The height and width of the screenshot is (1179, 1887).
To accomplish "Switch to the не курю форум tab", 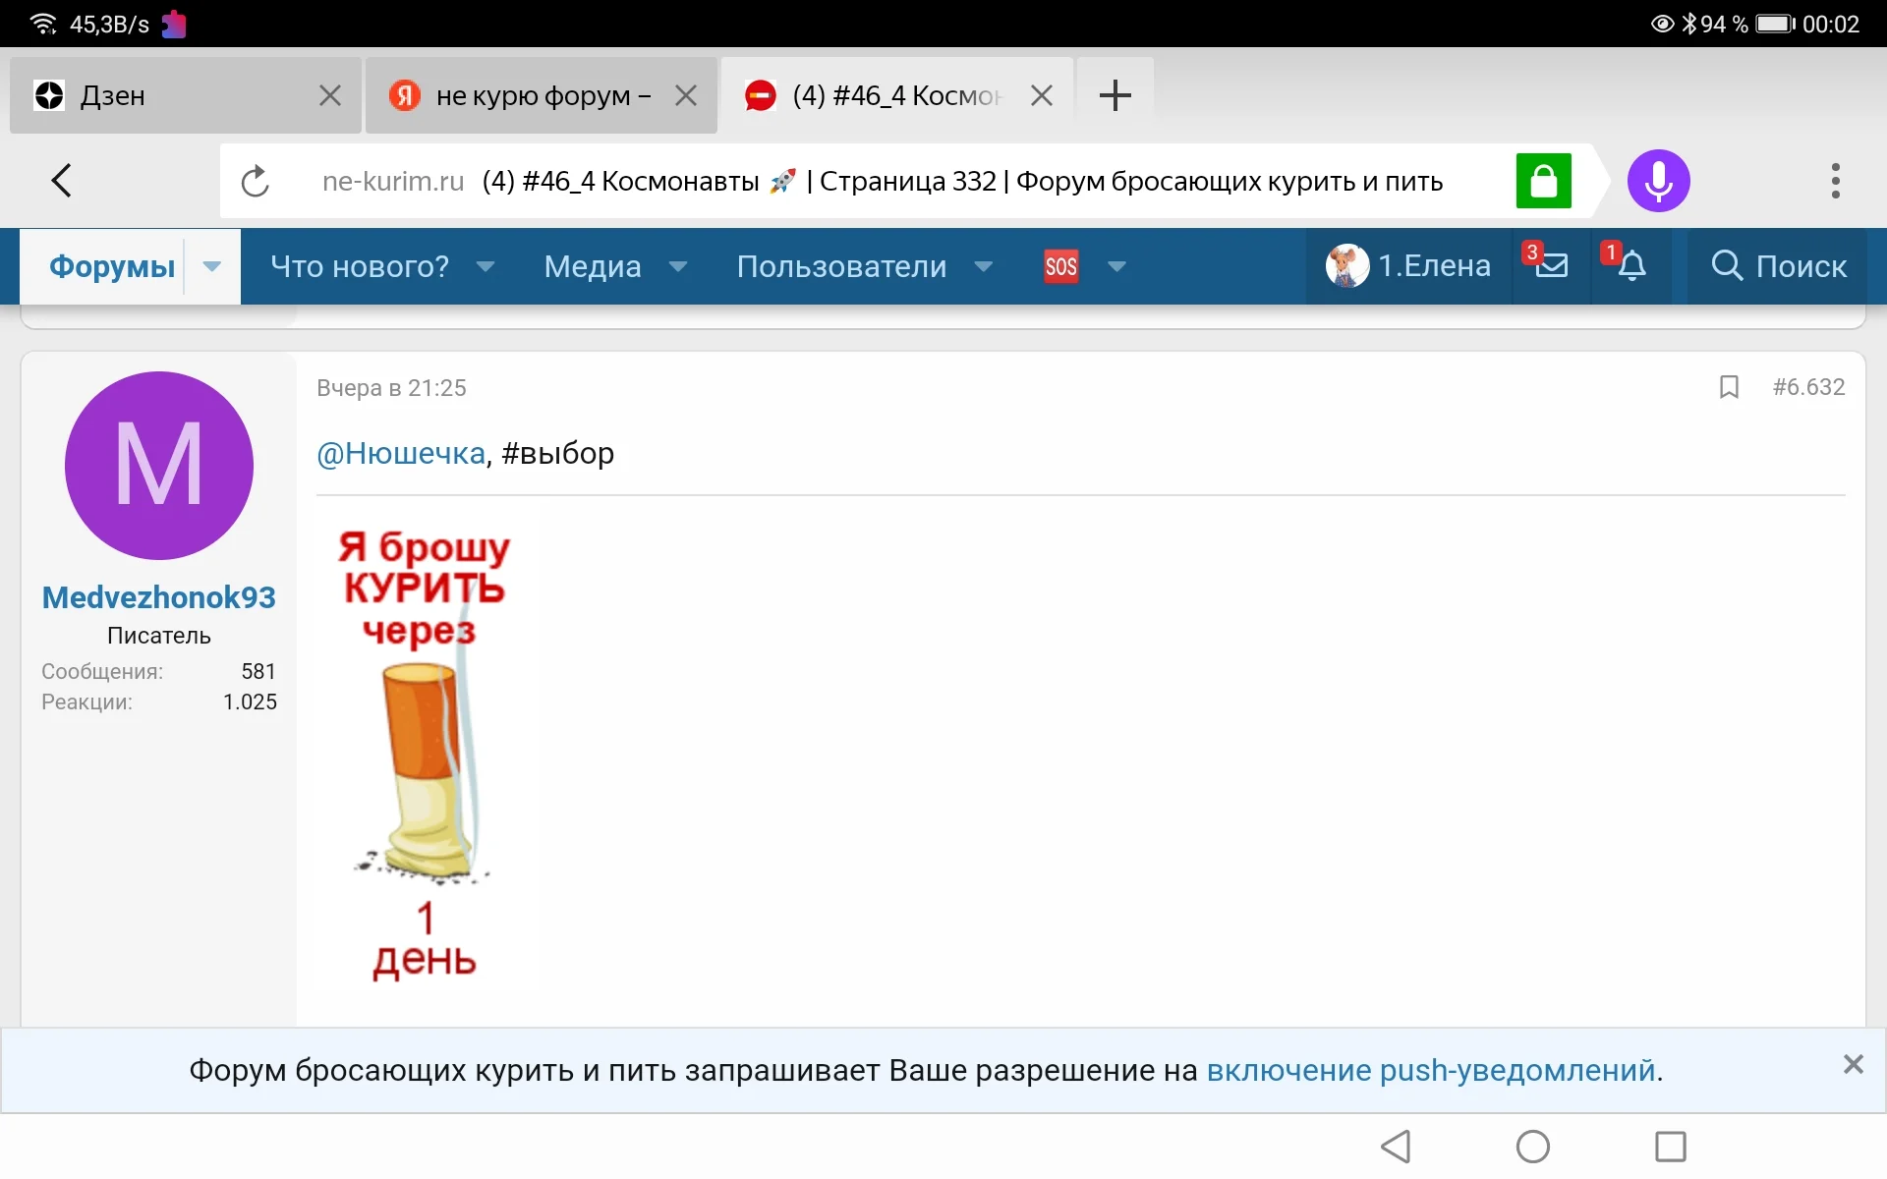I will point(531,94).
